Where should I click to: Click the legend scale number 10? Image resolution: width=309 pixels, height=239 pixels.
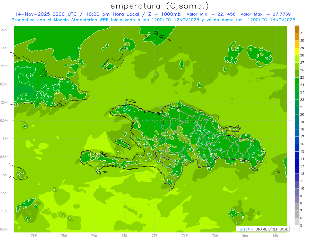[x=302, y=188]
